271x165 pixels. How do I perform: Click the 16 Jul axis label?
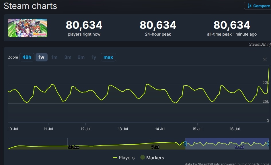tap(235, 129)
